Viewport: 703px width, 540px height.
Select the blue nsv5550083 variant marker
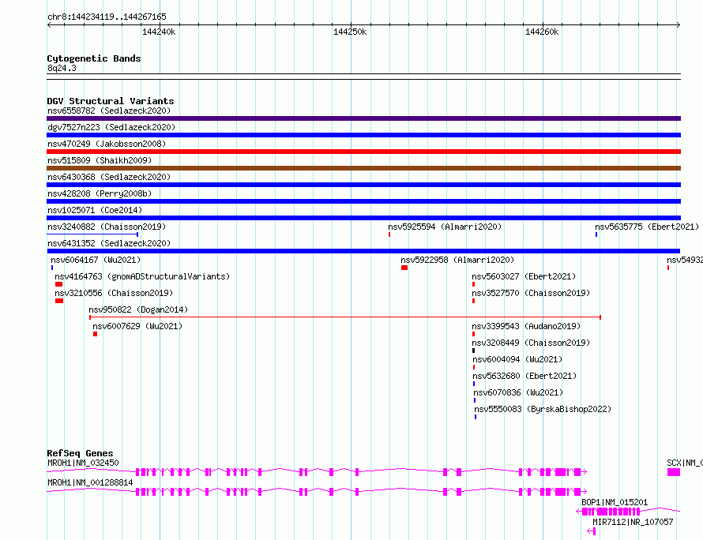point(476,417)
